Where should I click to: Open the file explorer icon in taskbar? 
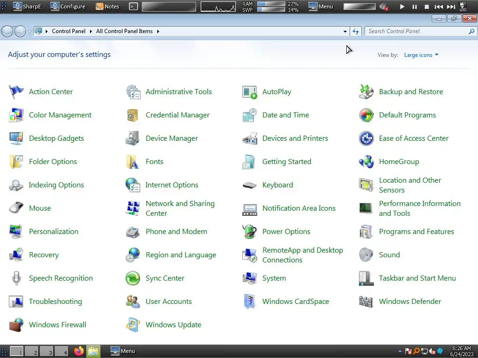(x=93, y=351)
